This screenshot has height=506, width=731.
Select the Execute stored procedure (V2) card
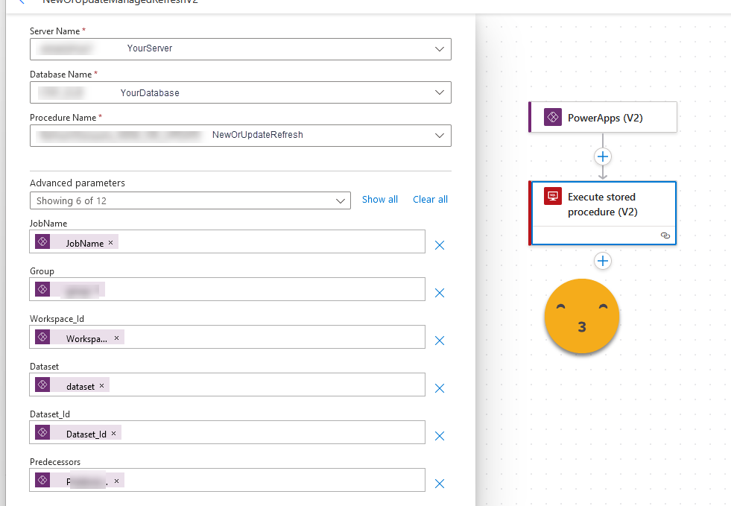[602, 204]
